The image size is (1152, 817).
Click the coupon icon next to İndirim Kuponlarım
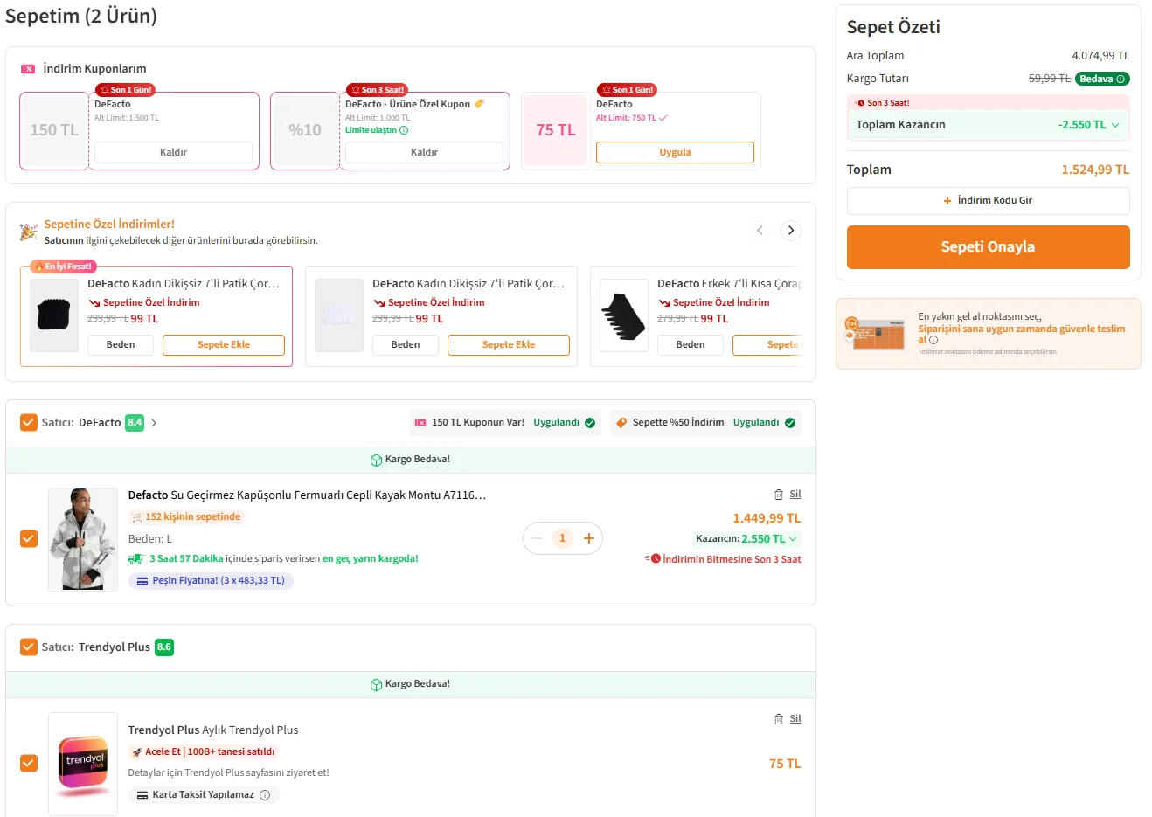[28, 68]
